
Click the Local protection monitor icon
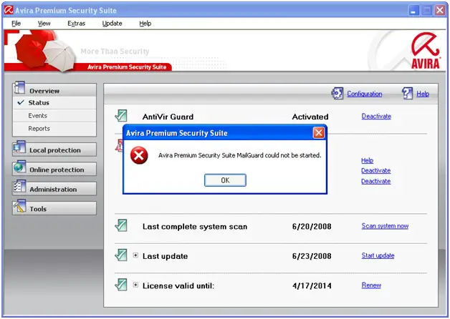point(19,147)
